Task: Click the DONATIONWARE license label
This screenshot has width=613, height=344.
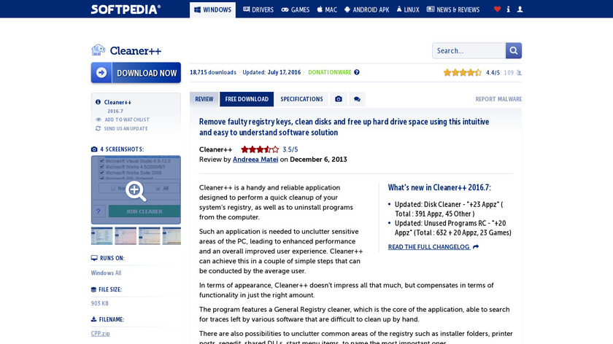Action: click(x=330, y=72)
